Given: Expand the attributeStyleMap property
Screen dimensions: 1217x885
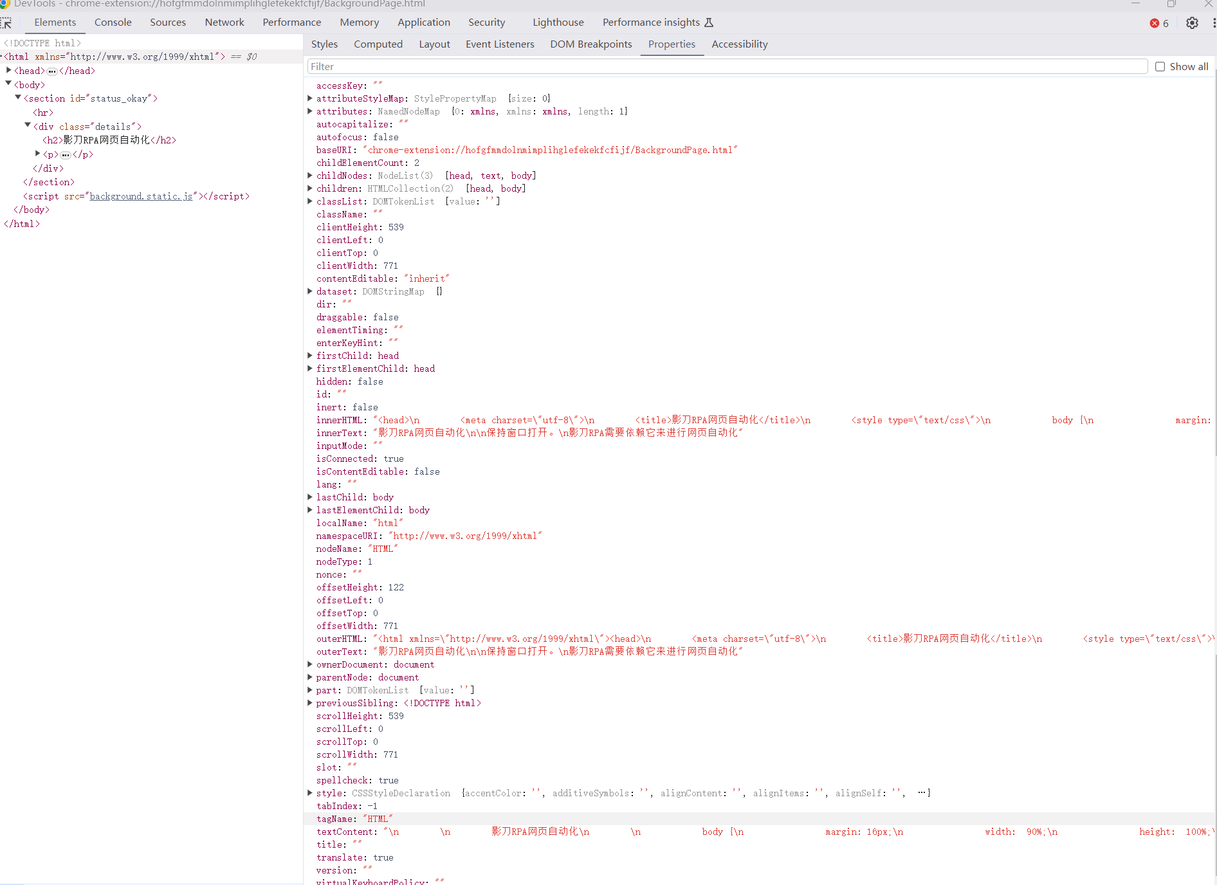Looking at the screenshot, I should (310, 98).
